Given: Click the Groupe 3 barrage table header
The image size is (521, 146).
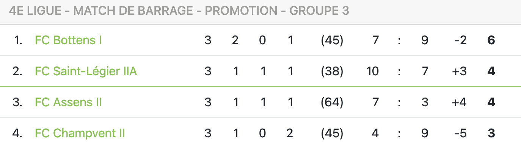Looking at the screenshot, I should pyautogui.click(x=179, y=11).
